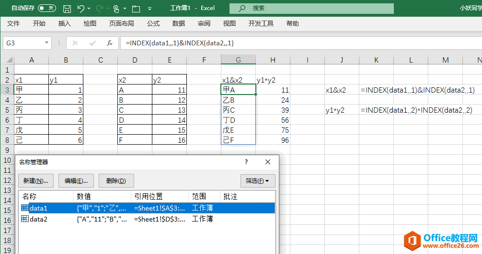This screenshot has width=482, height=254.
Task: Click the 删除(D) button in Name Manager
Action: tap(116, 181)
